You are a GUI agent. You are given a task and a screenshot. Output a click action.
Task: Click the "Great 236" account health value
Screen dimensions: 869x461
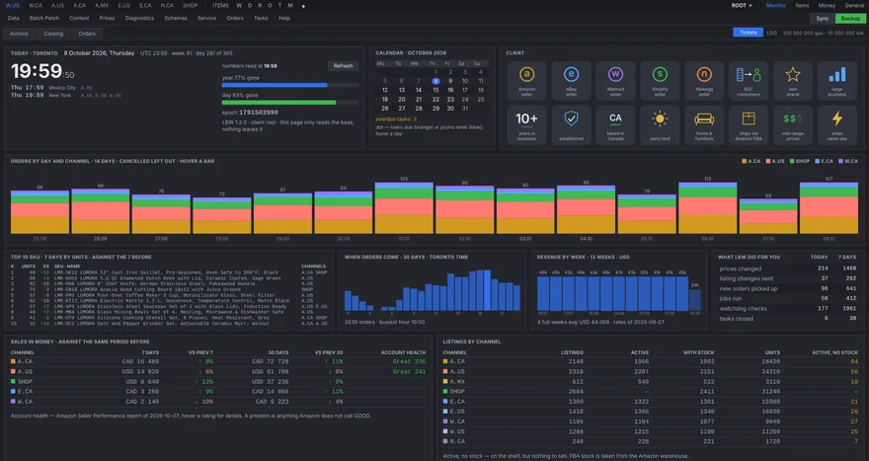click(409, 361)
